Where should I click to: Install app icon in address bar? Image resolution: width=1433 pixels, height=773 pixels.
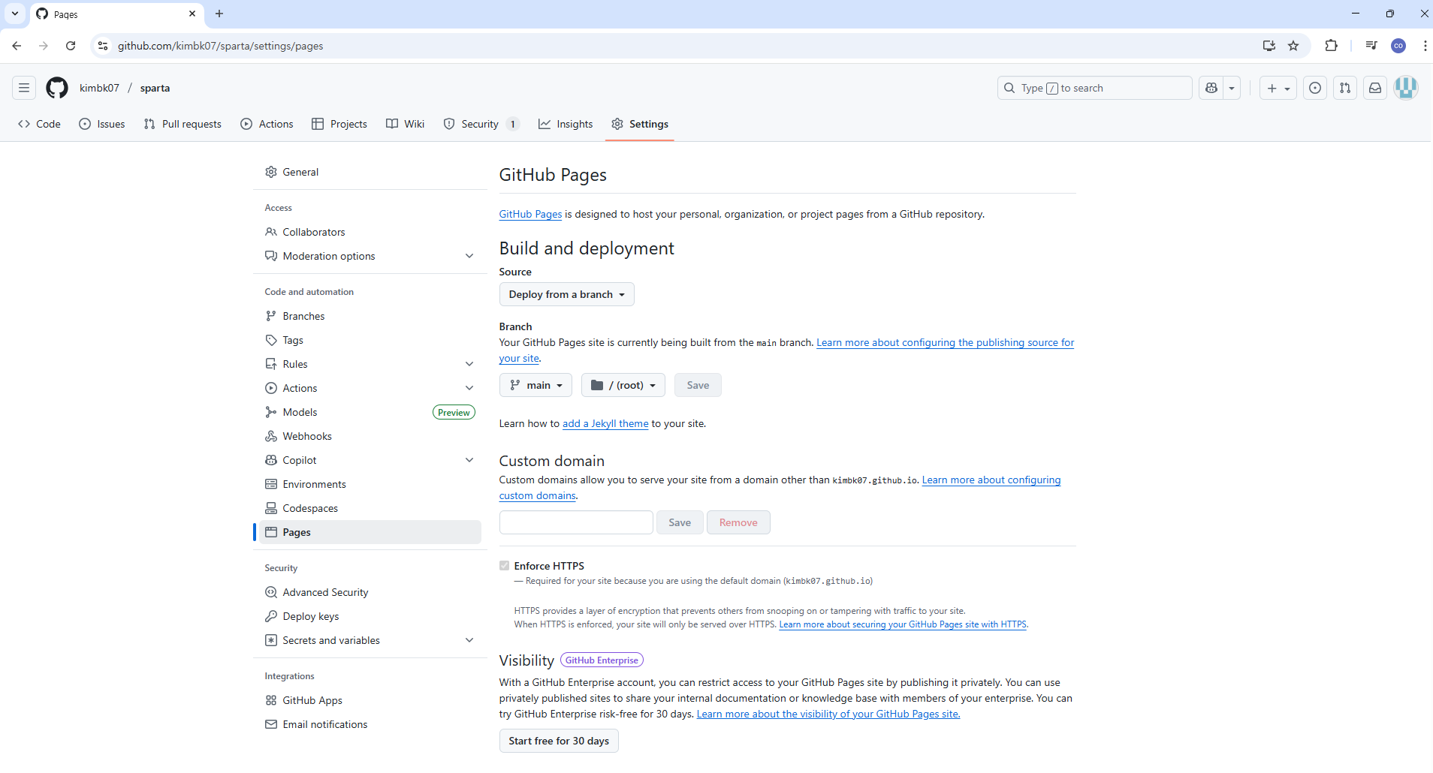pyautogui.click(x=1269, y=46)
